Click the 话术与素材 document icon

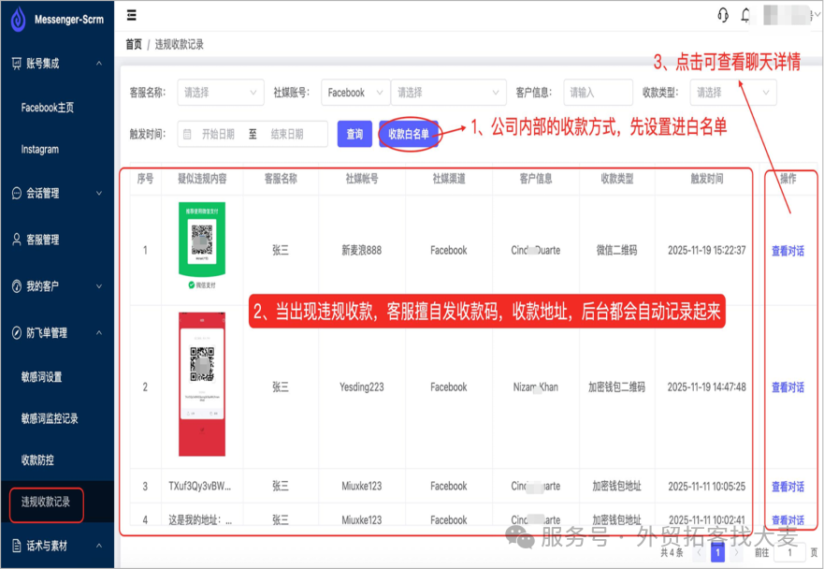[17, 546]
